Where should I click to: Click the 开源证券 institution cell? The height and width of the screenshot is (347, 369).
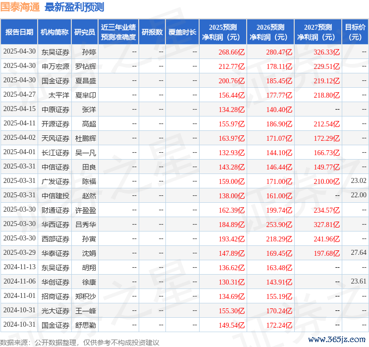pyautogui.click(x=55, y=124)
